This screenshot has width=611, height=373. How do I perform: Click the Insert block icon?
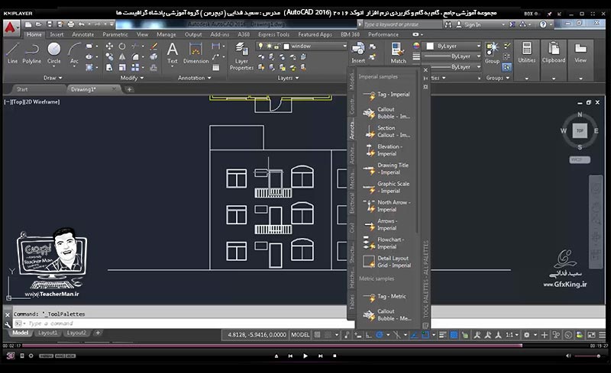point(358,53)
